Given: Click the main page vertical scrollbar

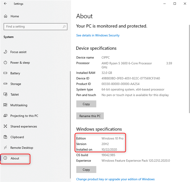Looking at the screenshot, I should point(189,69).
